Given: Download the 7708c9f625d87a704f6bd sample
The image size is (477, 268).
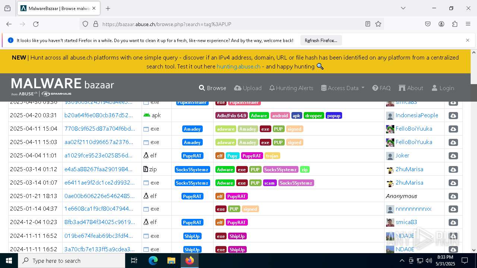Looking at the screenshot, I should click(453, 129).
